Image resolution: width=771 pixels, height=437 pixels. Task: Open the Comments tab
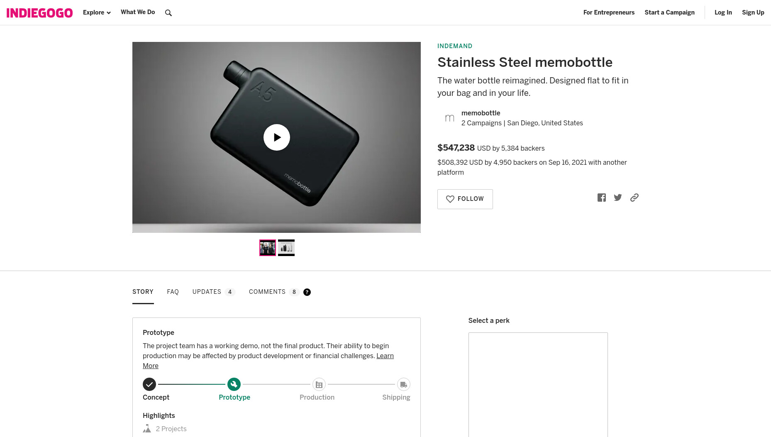pyautogui.click(x=274, y=292)
